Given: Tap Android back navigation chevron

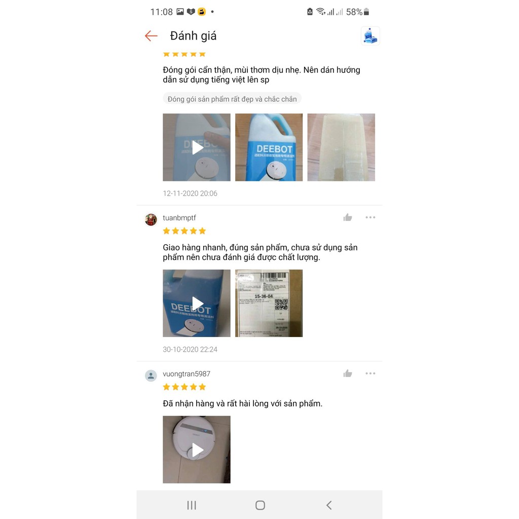Looking at the screenshot, I should pos(328,505).
